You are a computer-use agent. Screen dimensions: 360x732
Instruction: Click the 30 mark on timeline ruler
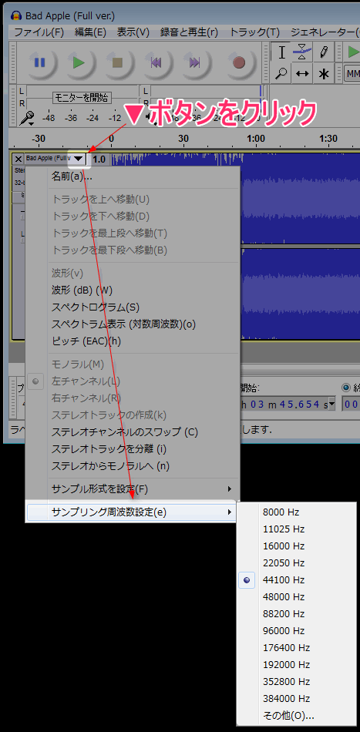pyautogui.click(x=183, y=139)
